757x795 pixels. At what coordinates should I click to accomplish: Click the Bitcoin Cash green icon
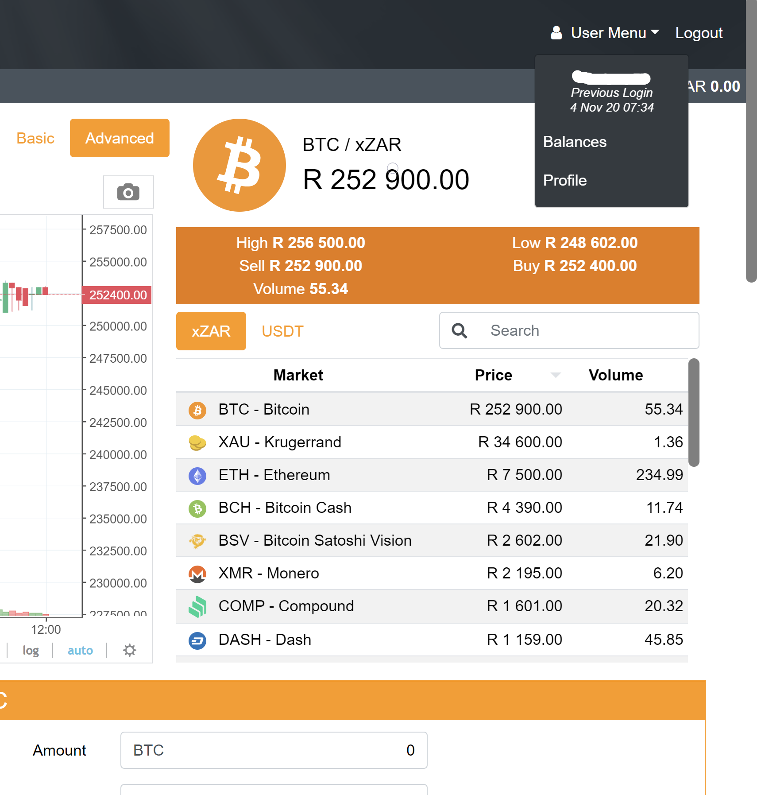coord(197,508)
